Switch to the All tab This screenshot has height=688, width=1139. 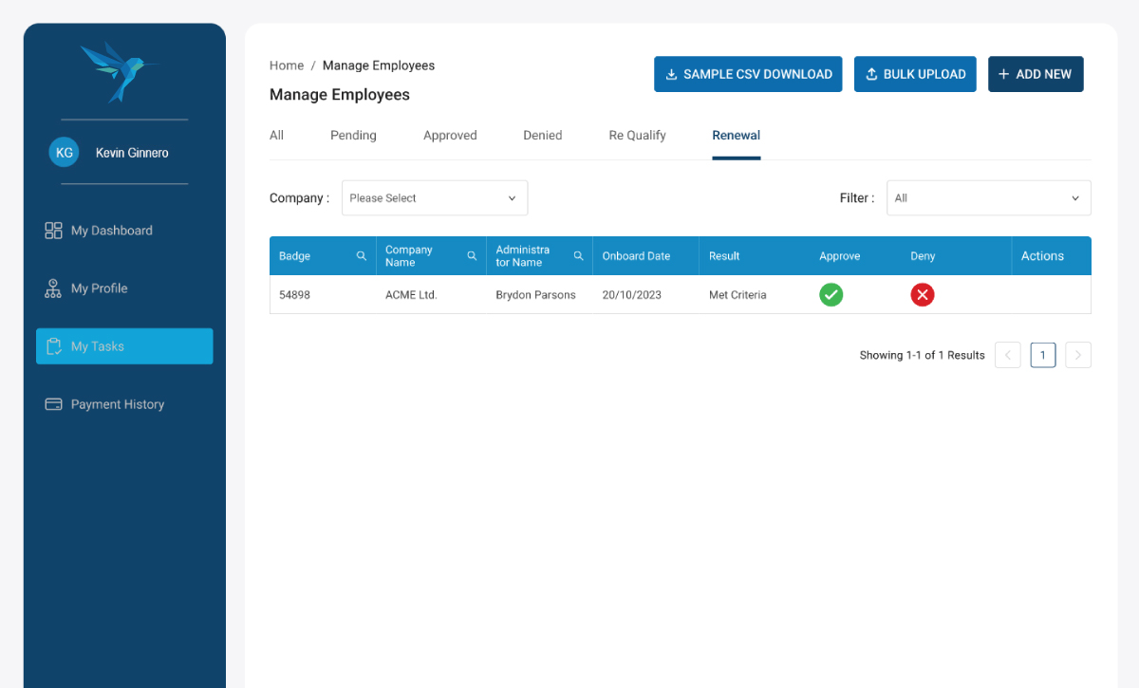(x=276, y=136)
